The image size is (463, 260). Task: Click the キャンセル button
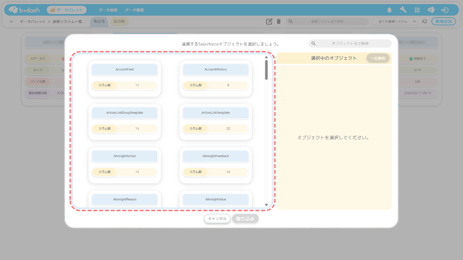[x=217, y=218]
